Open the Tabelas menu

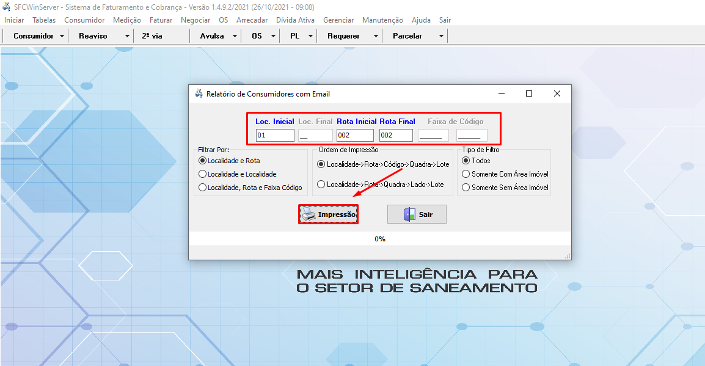43,20
